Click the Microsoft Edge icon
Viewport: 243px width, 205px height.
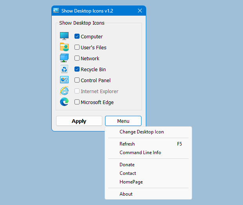64,102
